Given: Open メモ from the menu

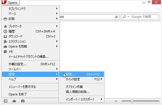Looking at the screenshot, I should tap(31, 51).
